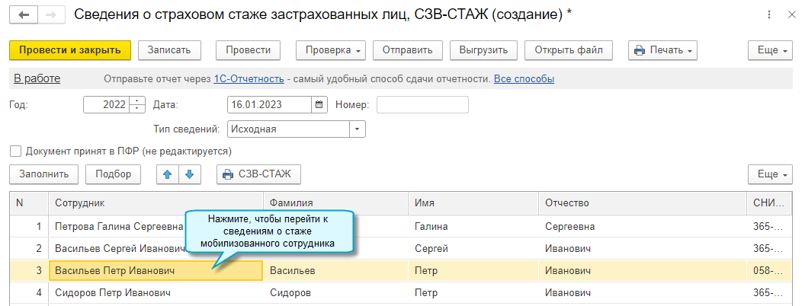
Task: Click the Заполнить button
Action: click(x=43, y=174)
